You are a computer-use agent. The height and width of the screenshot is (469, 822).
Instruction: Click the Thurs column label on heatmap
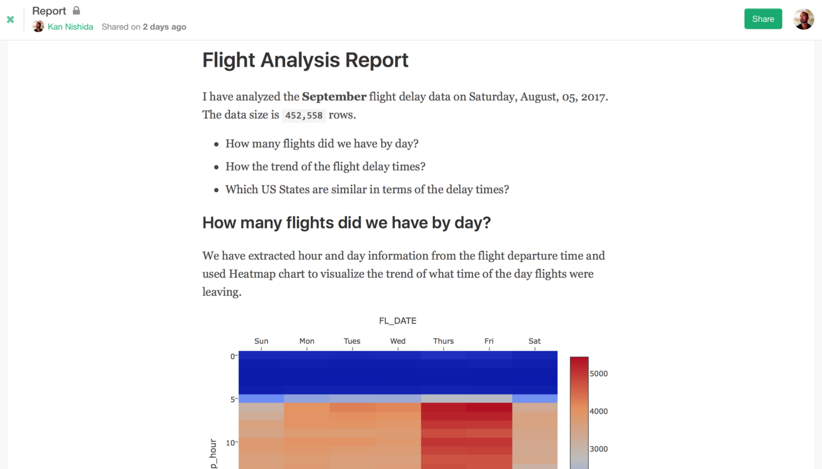[x=443, y=341]
